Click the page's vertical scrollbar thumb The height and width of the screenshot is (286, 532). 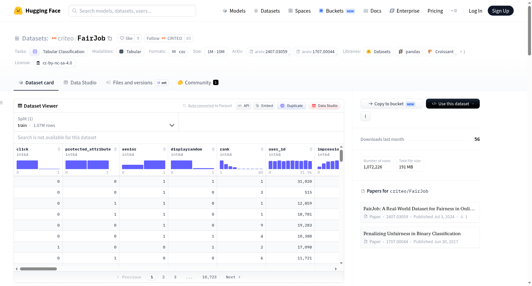[529, 31]
